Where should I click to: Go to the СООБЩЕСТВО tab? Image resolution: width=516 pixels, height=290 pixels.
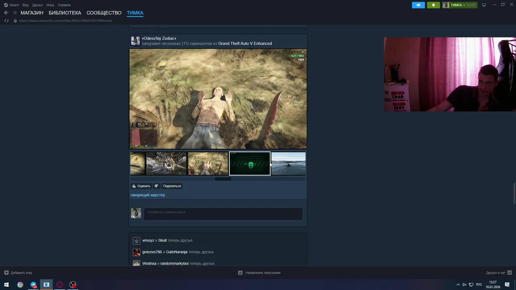(104, 13)
